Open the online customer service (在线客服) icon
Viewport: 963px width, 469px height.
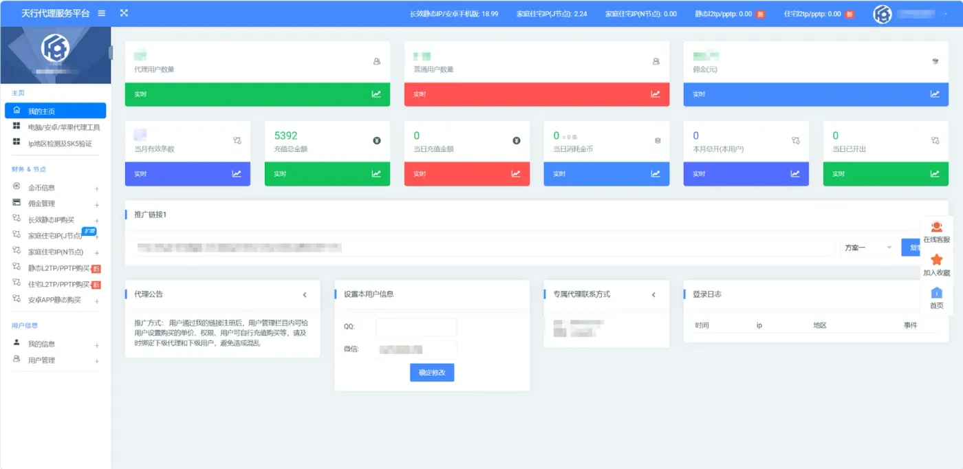[936, 228]
